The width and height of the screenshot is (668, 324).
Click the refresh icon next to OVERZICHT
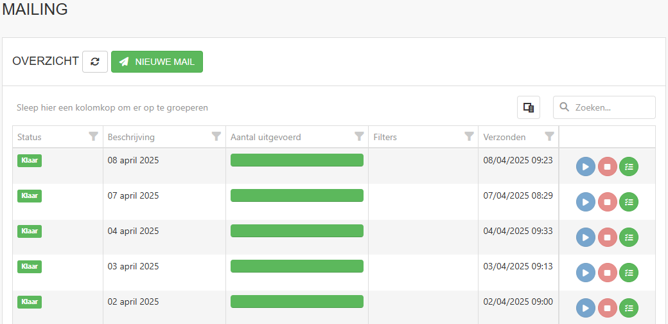coord(95,62)
